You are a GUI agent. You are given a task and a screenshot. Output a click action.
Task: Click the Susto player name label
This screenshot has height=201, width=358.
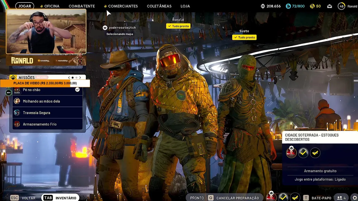(x=244, y=31)
